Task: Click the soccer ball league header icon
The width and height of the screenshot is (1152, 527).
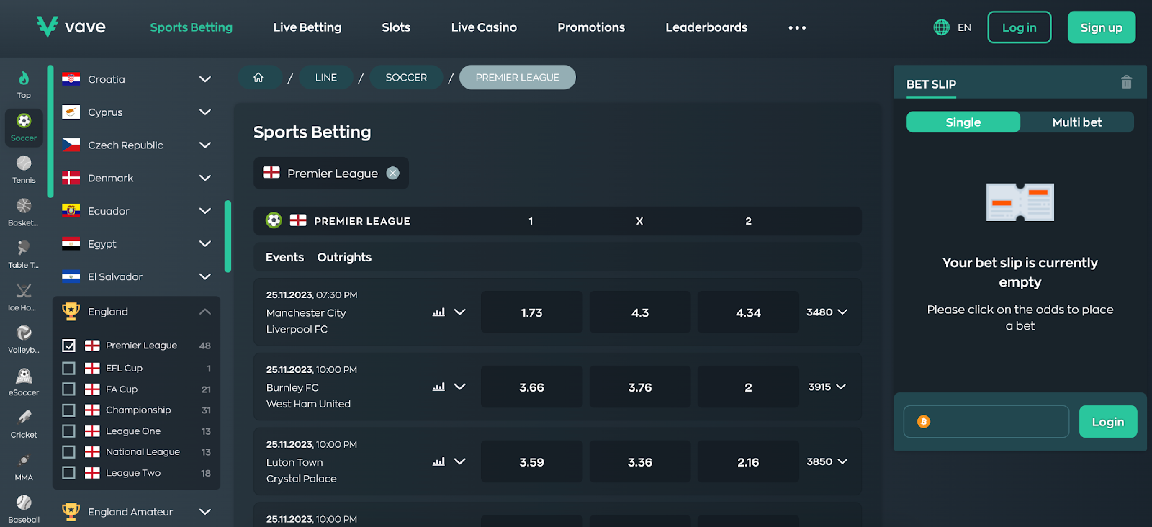Action: point(274,220)
